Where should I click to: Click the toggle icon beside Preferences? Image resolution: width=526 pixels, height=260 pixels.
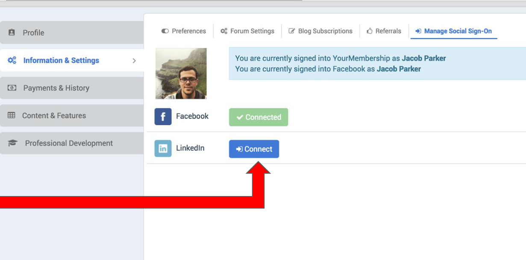[165, 31]
